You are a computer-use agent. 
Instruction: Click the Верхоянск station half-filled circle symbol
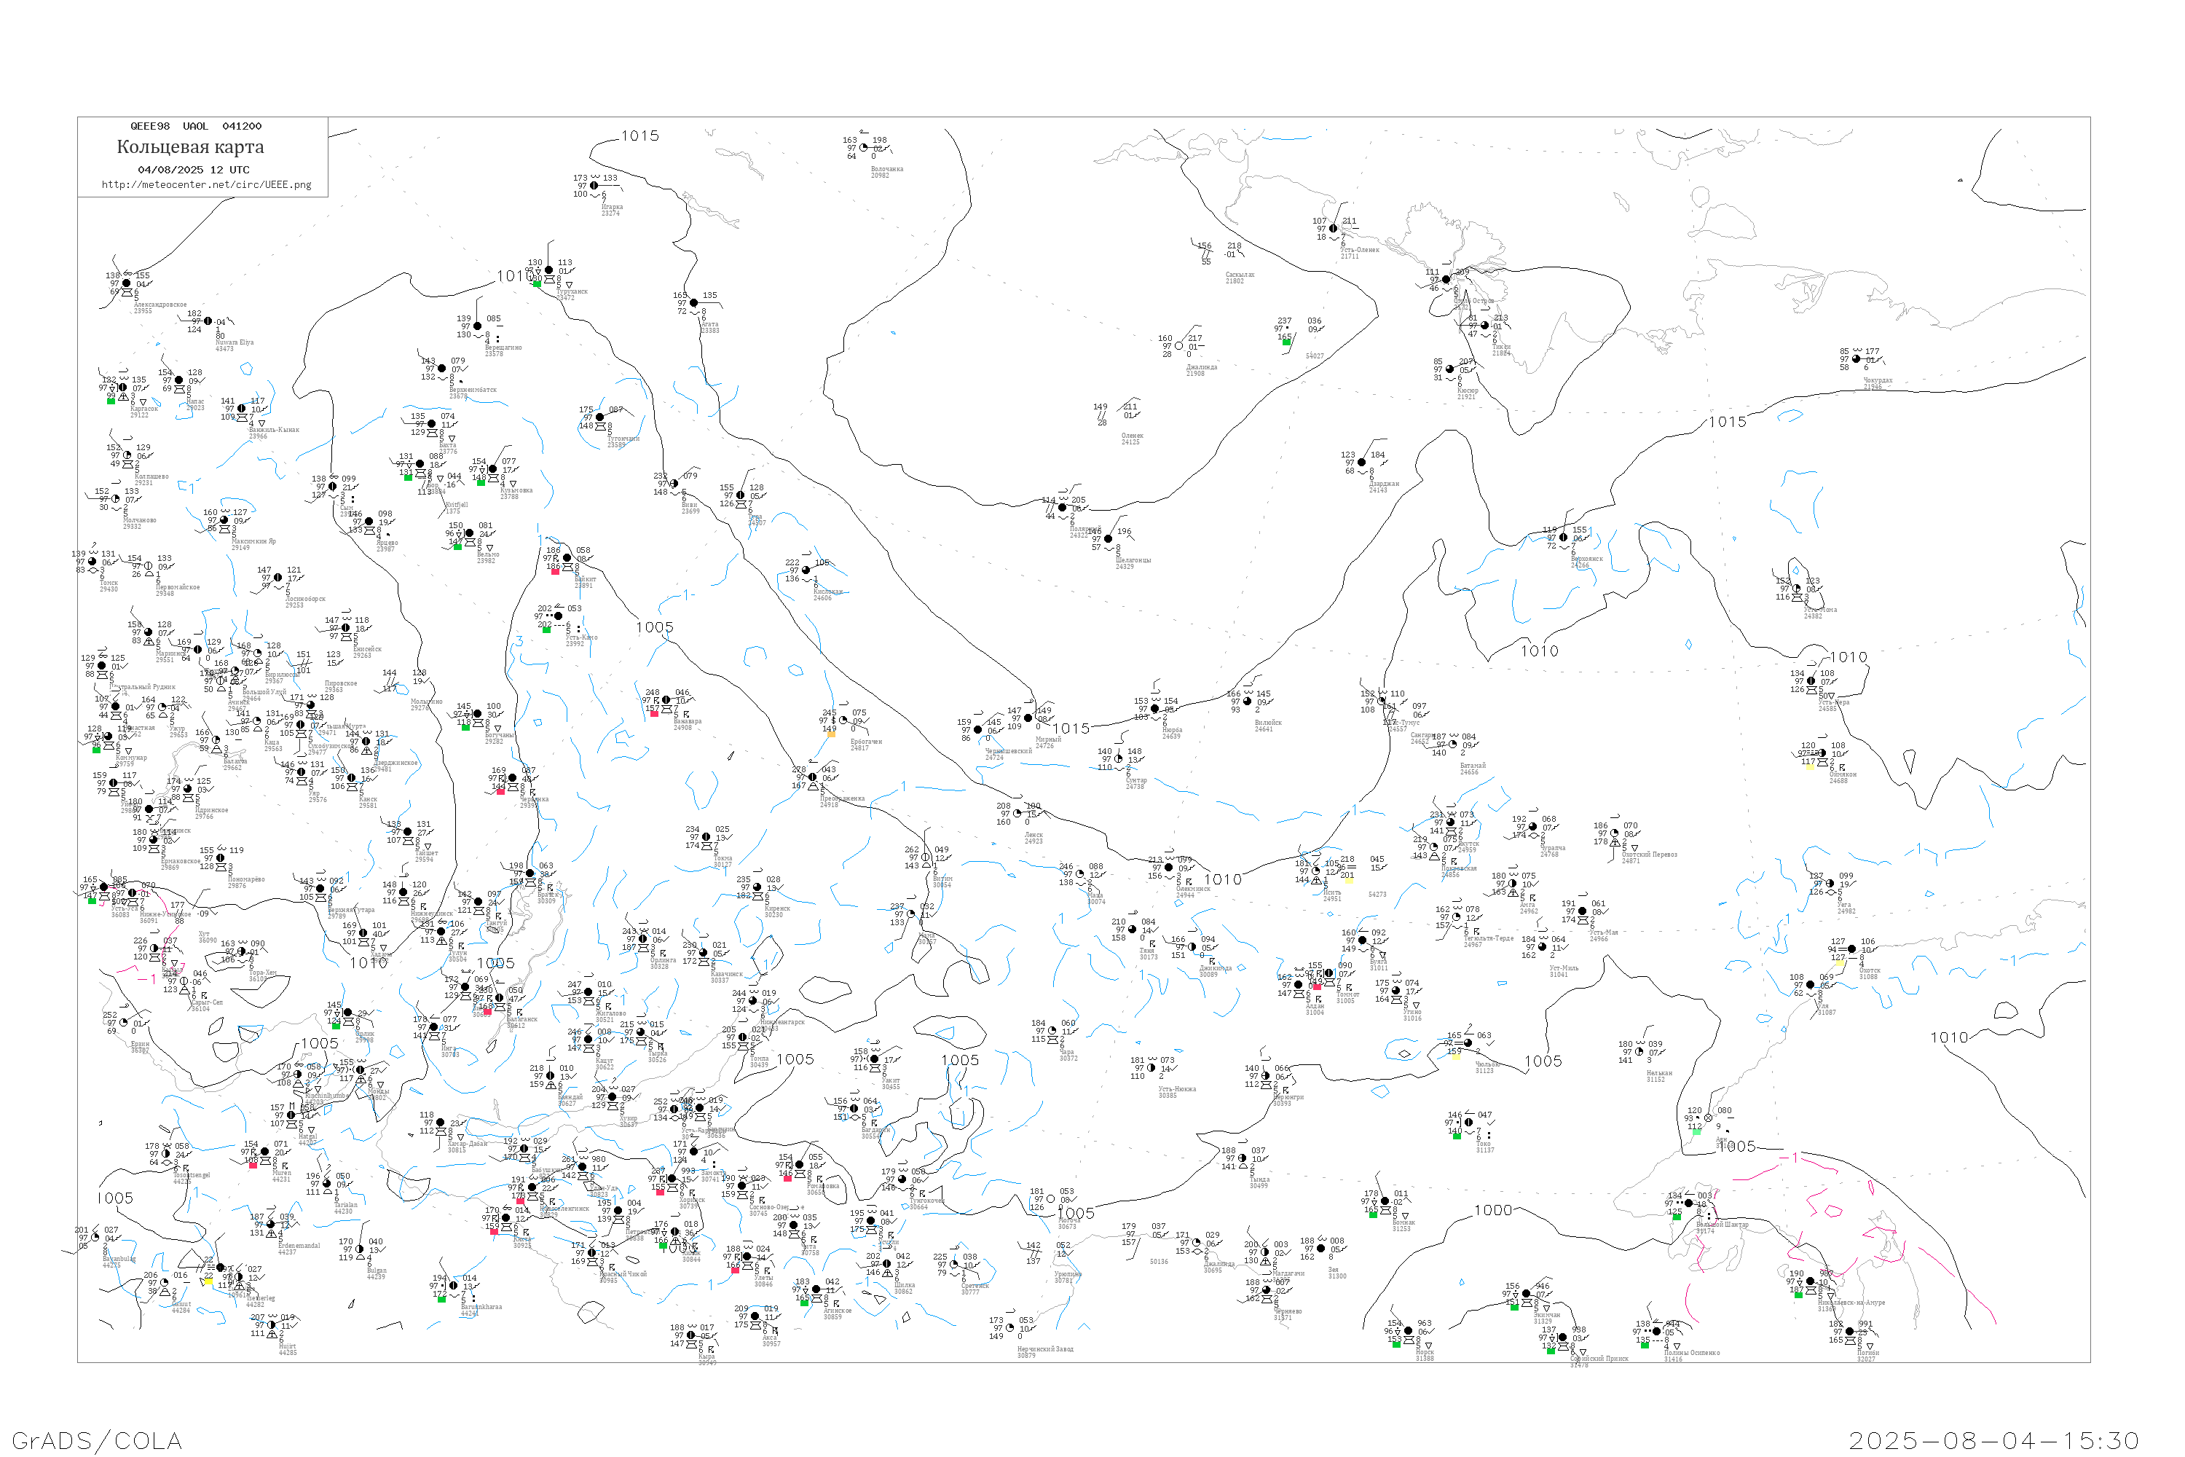pos(1564,537)
